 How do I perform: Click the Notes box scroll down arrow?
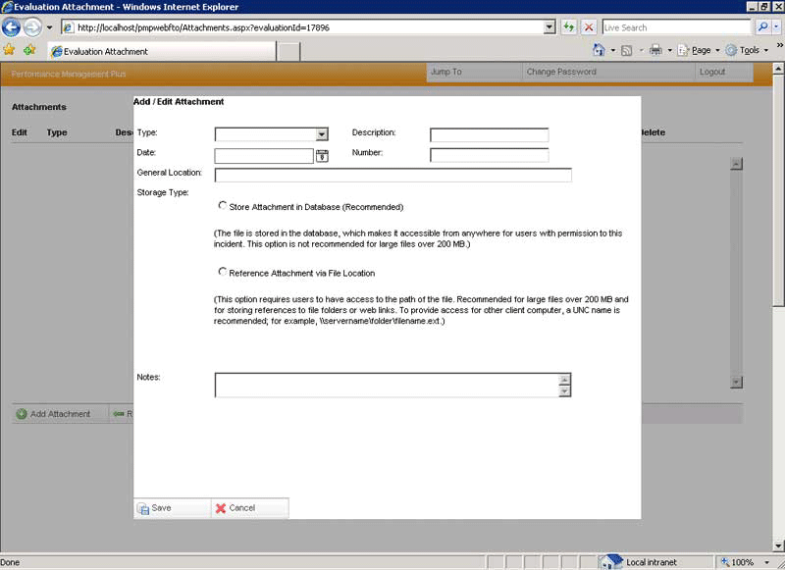tap(564, 391)
